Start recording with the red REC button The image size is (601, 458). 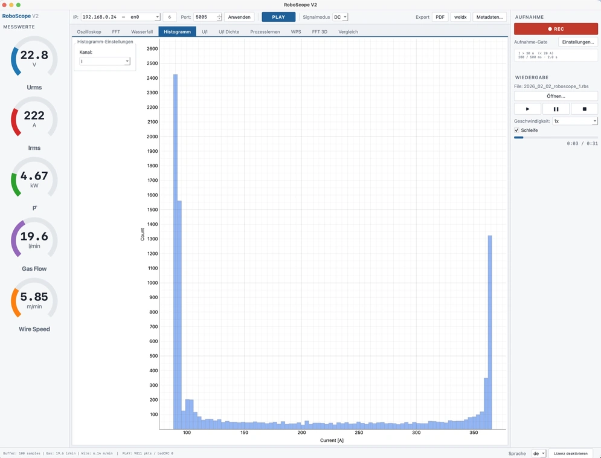[x=556, y=29]
